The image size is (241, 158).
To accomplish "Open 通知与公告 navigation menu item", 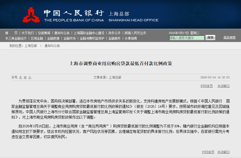I will point(62,33).
